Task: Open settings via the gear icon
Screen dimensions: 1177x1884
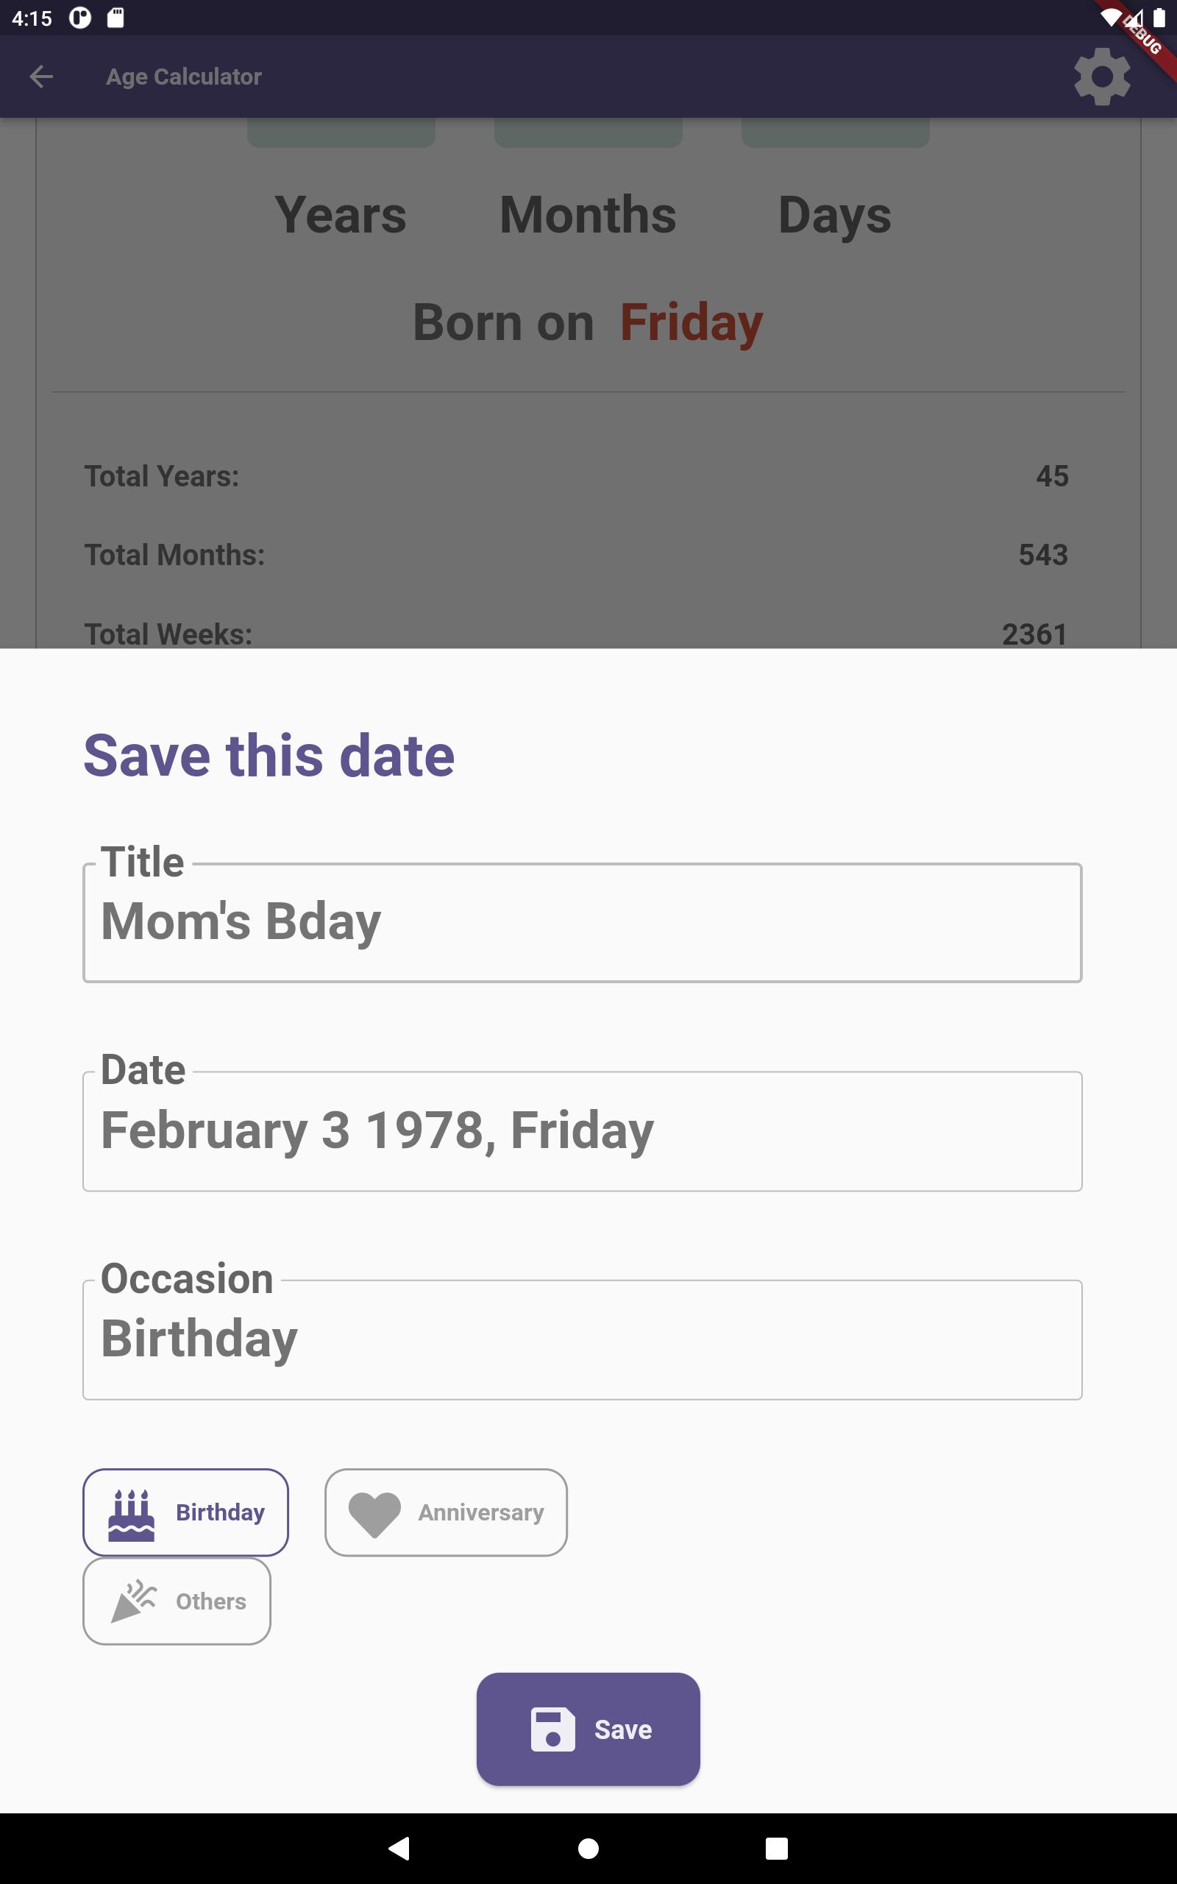Action: pyautogui.click(x=1101, y=77)
